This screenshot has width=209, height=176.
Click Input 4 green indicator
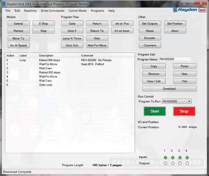(187, 158)
